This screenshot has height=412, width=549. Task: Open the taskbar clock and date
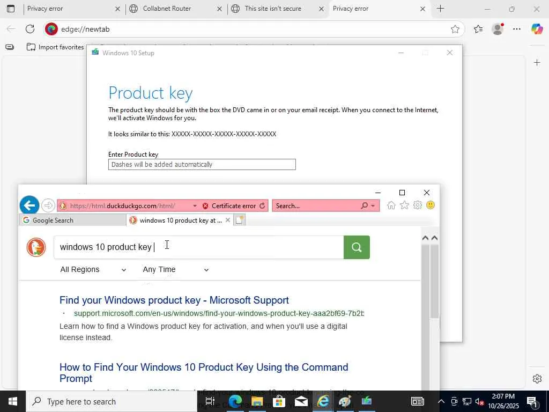click(503, 401)
